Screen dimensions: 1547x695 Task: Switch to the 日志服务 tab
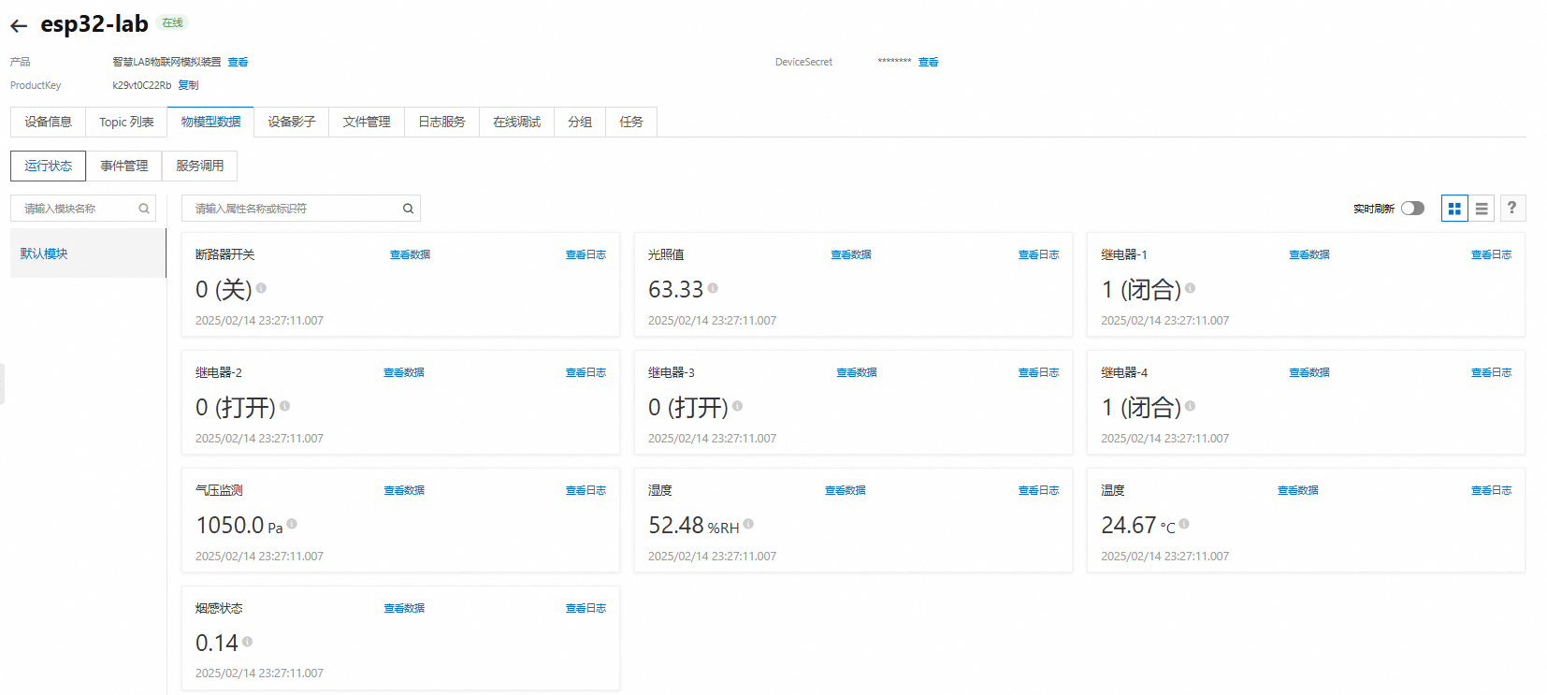point(441,122)
